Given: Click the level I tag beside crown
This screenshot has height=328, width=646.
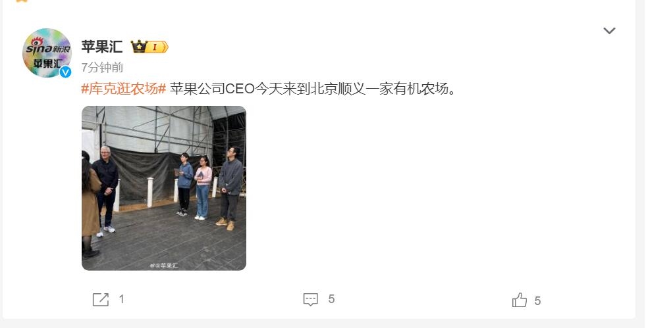Looking at the screenshot, I should (157, 47).
